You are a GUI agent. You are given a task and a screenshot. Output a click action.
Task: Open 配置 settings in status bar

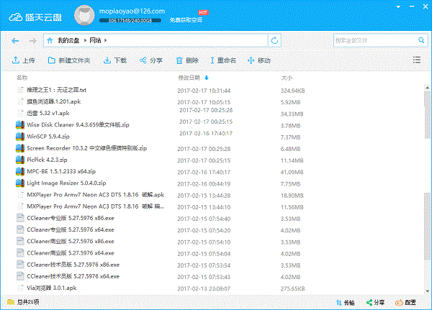pos(405,303)
